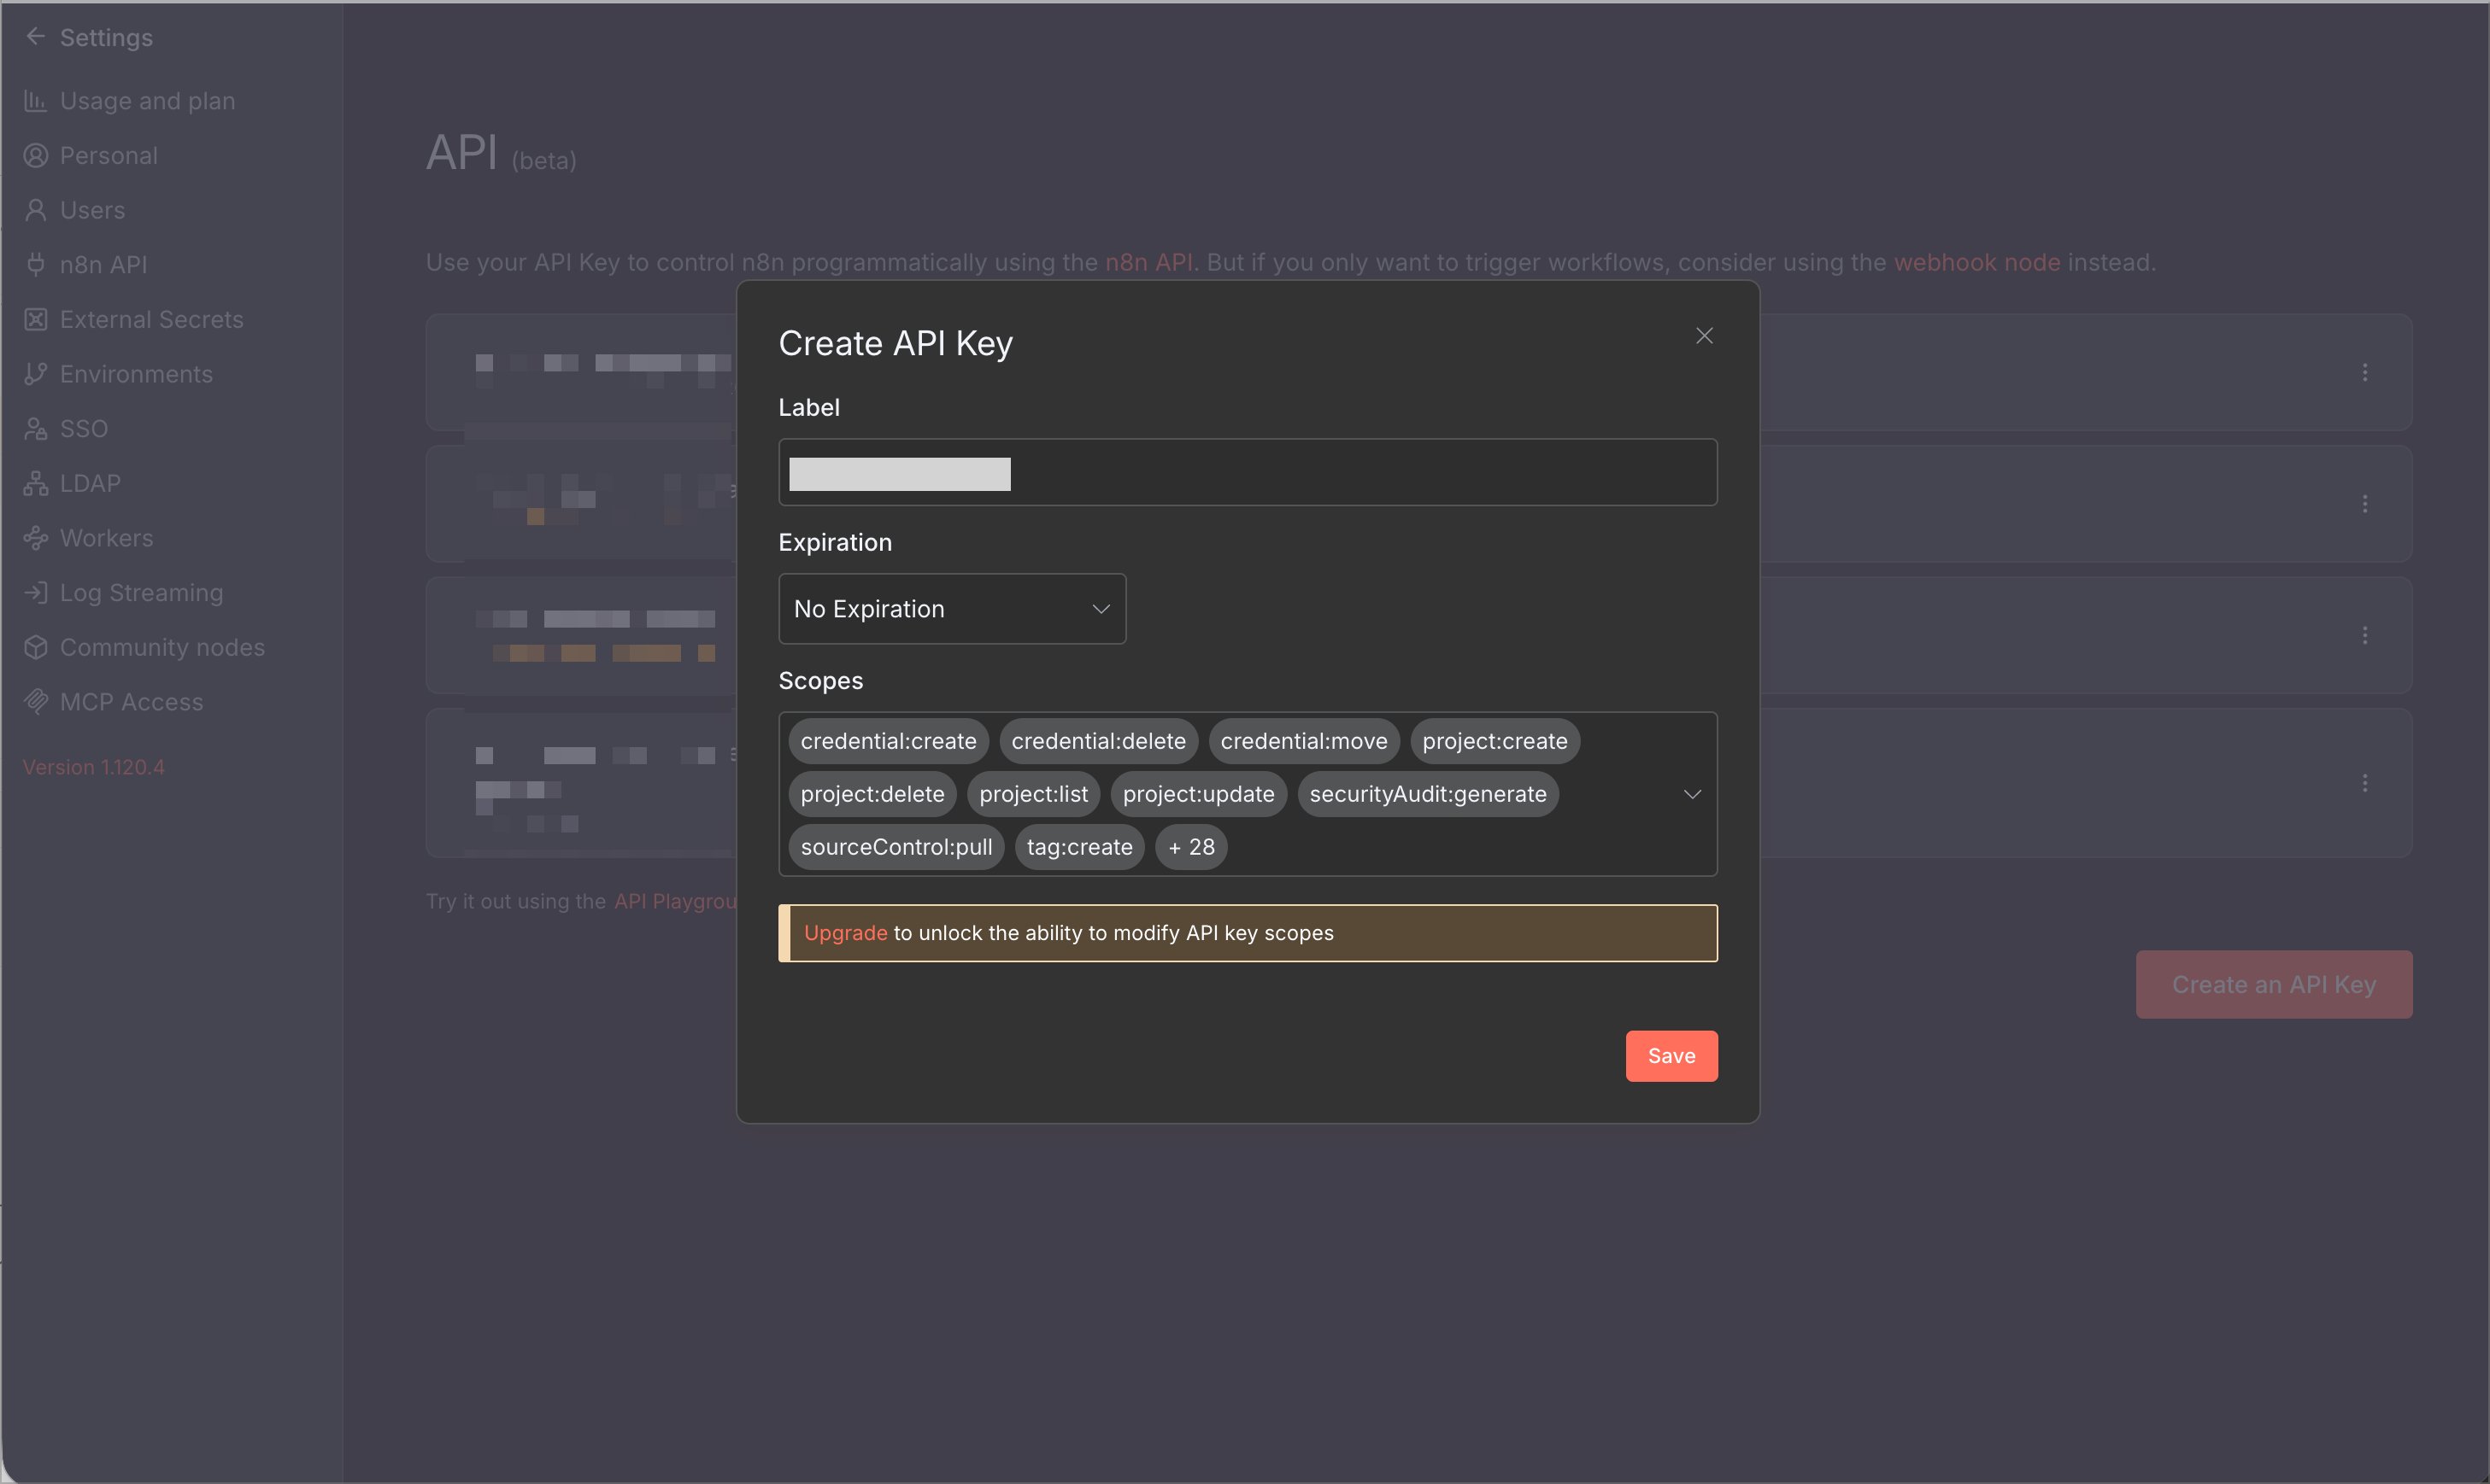Click the Save button
The width and height of the screenshot is (2490, 1484).
(1671, 1056)
